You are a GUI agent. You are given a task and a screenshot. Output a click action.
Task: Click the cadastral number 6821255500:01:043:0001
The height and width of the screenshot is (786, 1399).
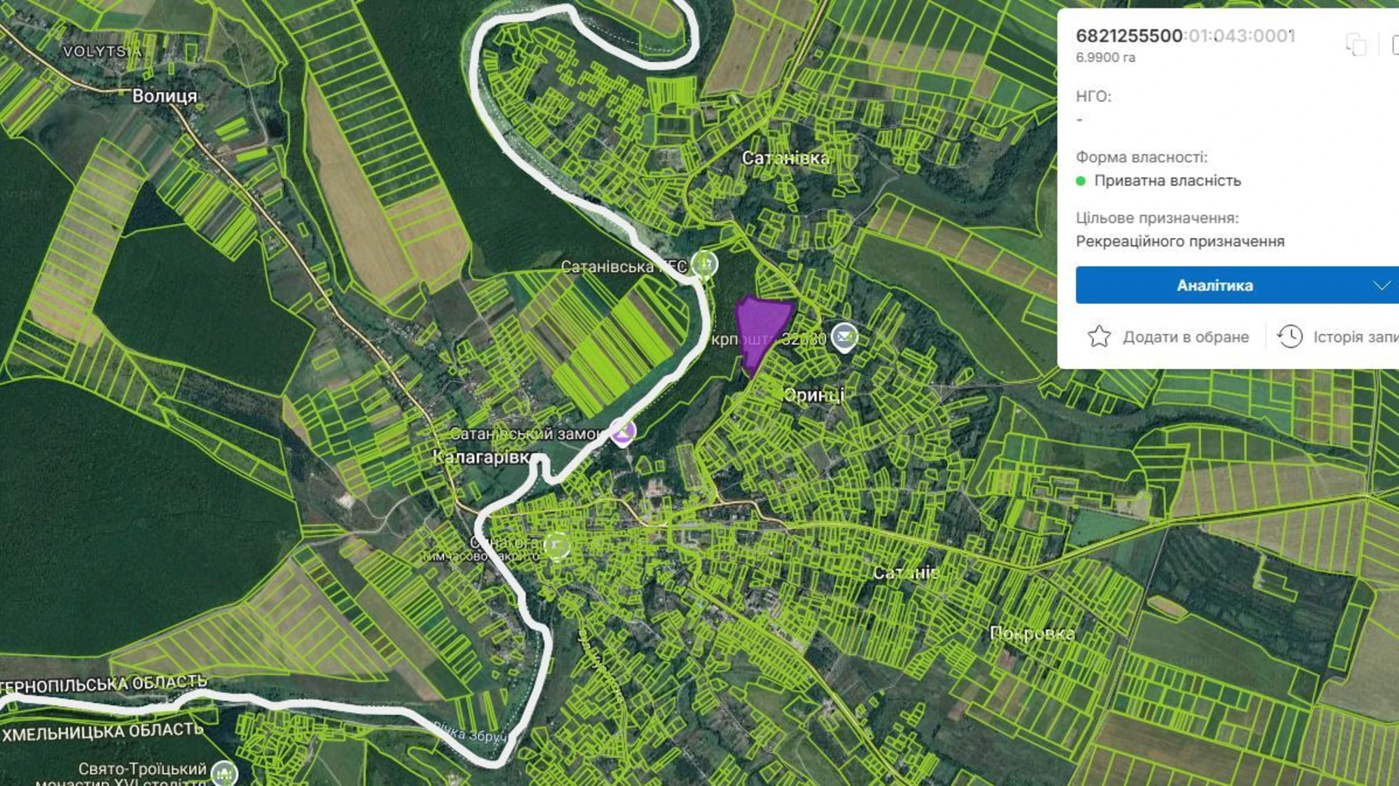[x=1185, y=36]
